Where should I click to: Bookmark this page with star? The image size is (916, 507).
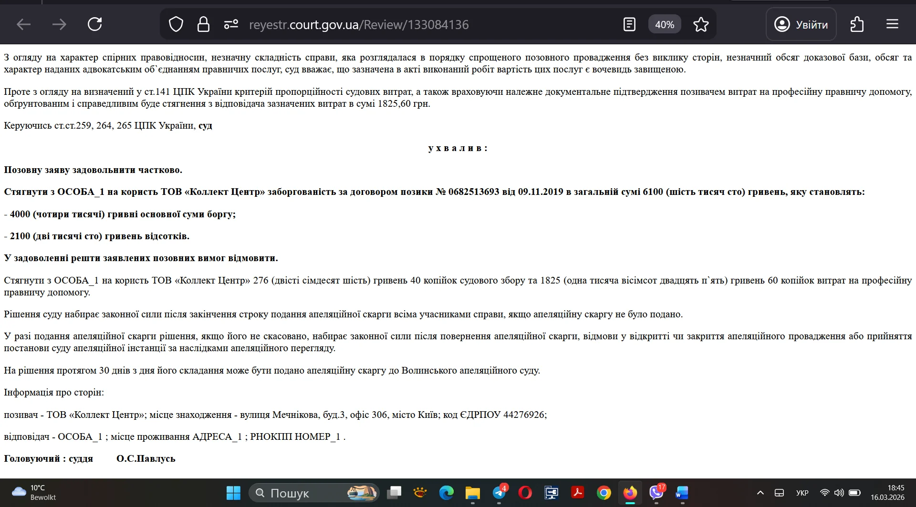coord(701,24)
